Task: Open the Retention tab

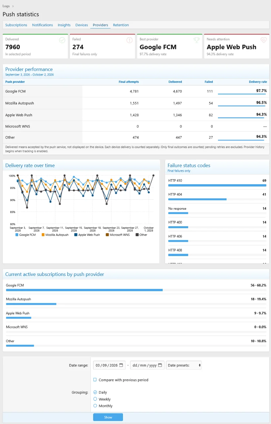Action: tap(121, 25)
